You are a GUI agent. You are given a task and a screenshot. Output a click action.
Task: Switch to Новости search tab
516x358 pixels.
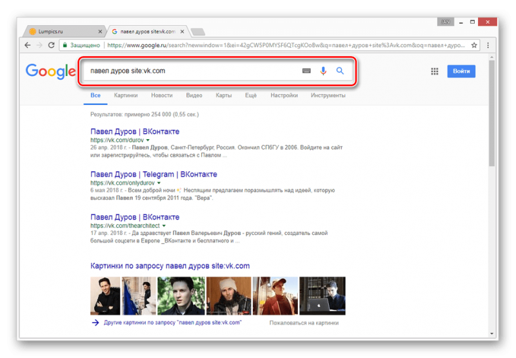(x=162, y=95)
